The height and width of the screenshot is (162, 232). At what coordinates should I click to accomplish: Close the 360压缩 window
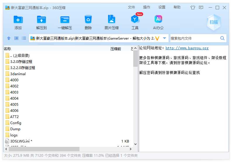(224, 7)
